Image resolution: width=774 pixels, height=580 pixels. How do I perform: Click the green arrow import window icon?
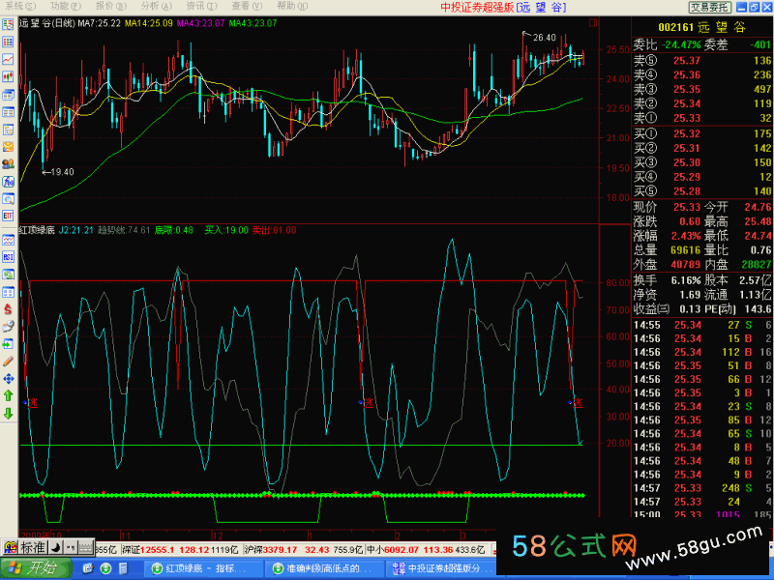(x=8, y=344)
